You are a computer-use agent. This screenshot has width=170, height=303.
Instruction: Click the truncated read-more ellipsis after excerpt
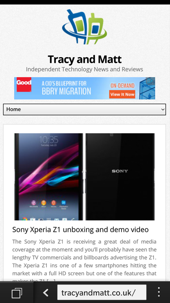[x=51, y=280]
